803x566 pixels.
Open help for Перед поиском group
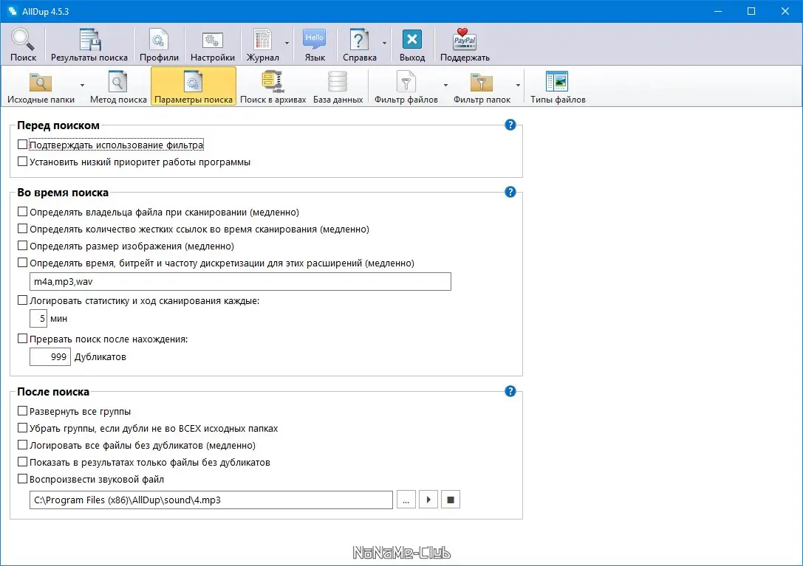[510, 125]
